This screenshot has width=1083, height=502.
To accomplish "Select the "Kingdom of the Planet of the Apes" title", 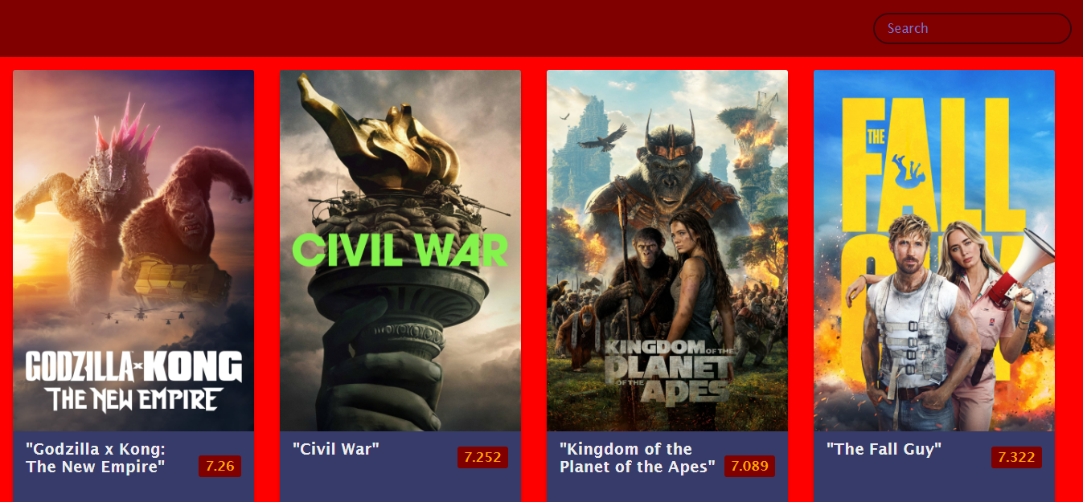I will pyautogui.click(x=638, y=457).
